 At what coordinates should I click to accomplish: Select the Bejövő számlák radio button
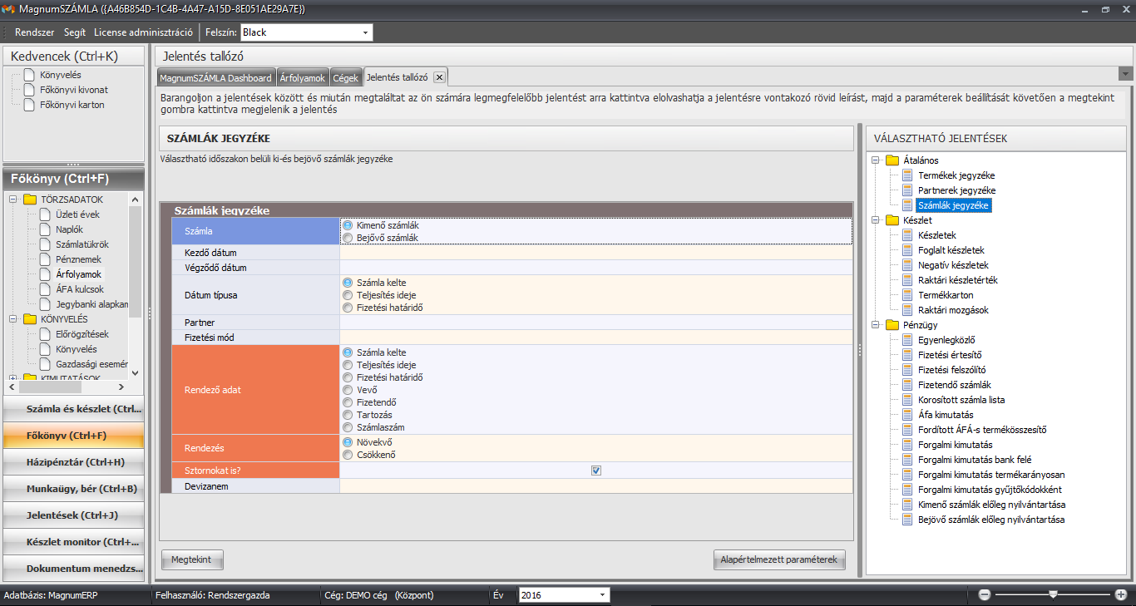point(348,238)
